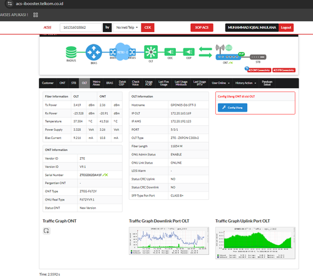Open the No Inet/Telp dropdown
This screenshot has height=280, width=313.
point(127,28)
